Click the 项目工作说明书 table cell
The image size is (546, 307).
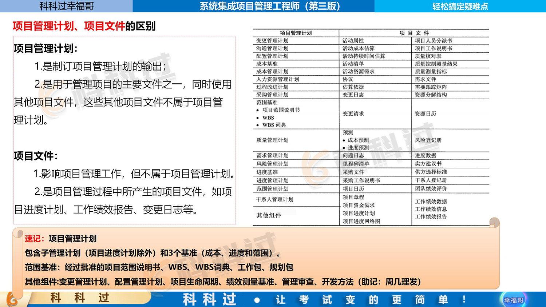tap(434, 48)
